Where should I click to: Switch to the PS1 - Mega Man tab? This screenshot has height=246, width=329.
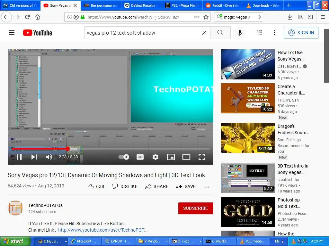182,5
